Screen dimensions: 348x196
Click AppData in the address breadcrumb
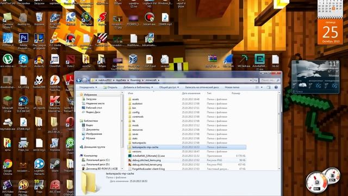[121, 80]
